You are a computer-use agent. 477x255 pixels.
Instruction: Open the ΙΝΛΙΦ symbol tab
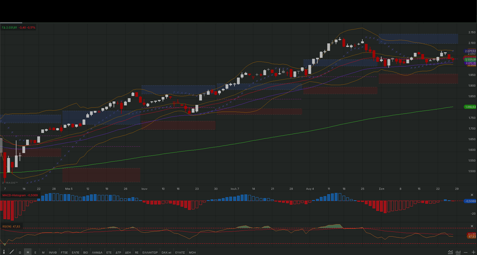coord(53,252)
